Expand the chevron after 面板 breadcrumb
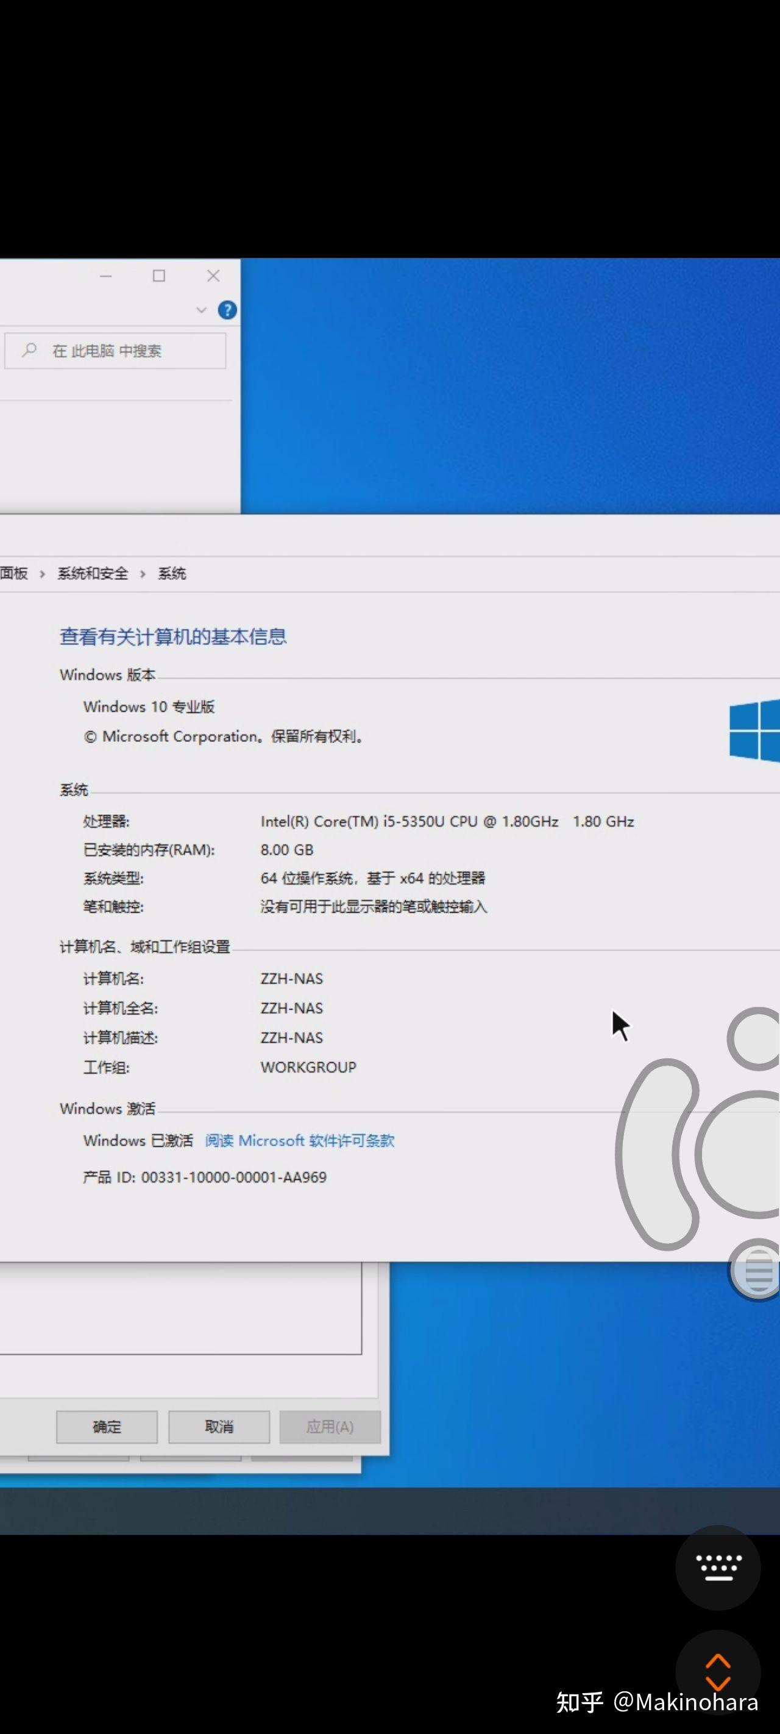Image resolution: width=780 pixels, height=1734 pixels. coord(43,574)
